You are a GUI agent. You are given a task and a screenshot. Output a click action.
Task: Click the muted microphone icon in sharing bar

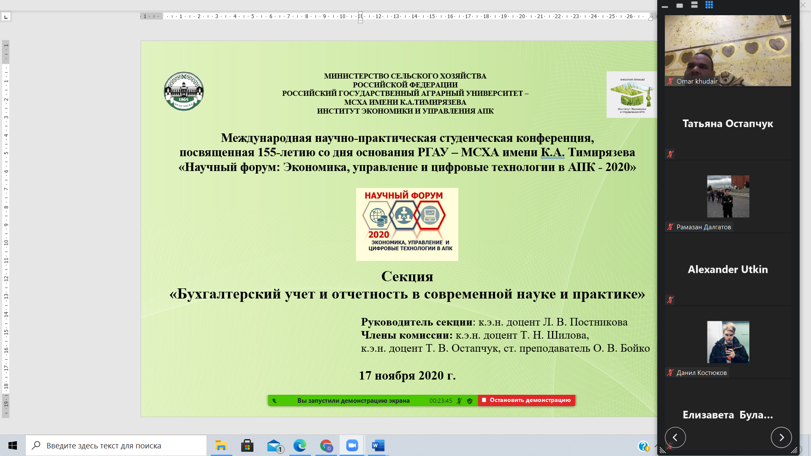coord(459,401)
